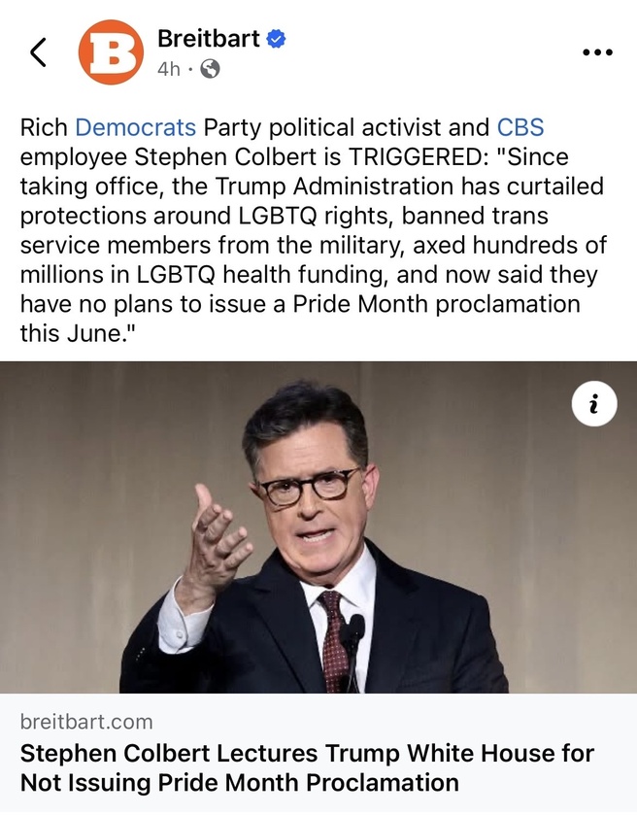Viewport: 637px width, 815px height.
Task: Tap the info icon on the article photo
Action: (594, 404)
